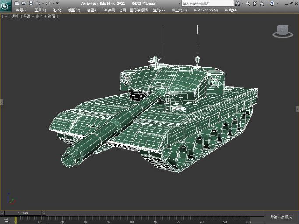Undo the last action with the Undo arrow

[38, 3]
